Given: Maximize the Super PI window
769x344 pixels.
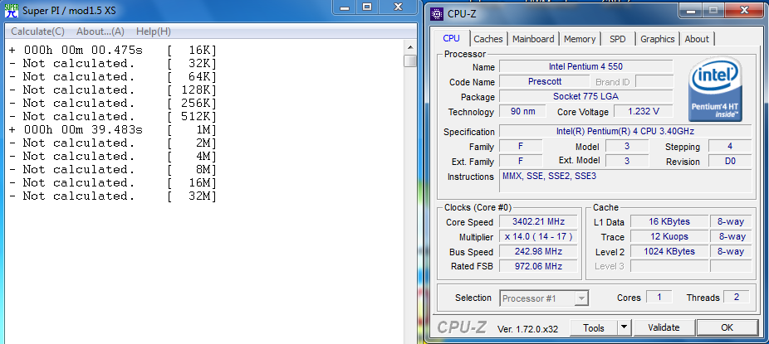Looking at the screenshot, I should point(367,7).
